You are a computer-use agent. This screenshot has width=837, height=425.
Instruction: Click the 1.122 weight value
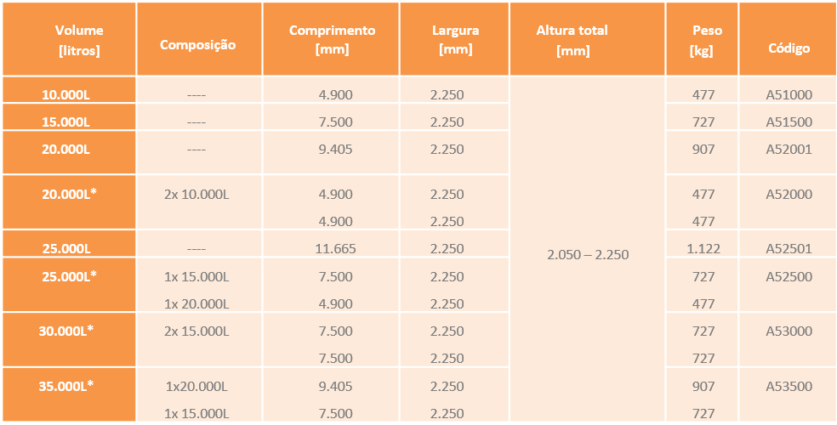703,249
